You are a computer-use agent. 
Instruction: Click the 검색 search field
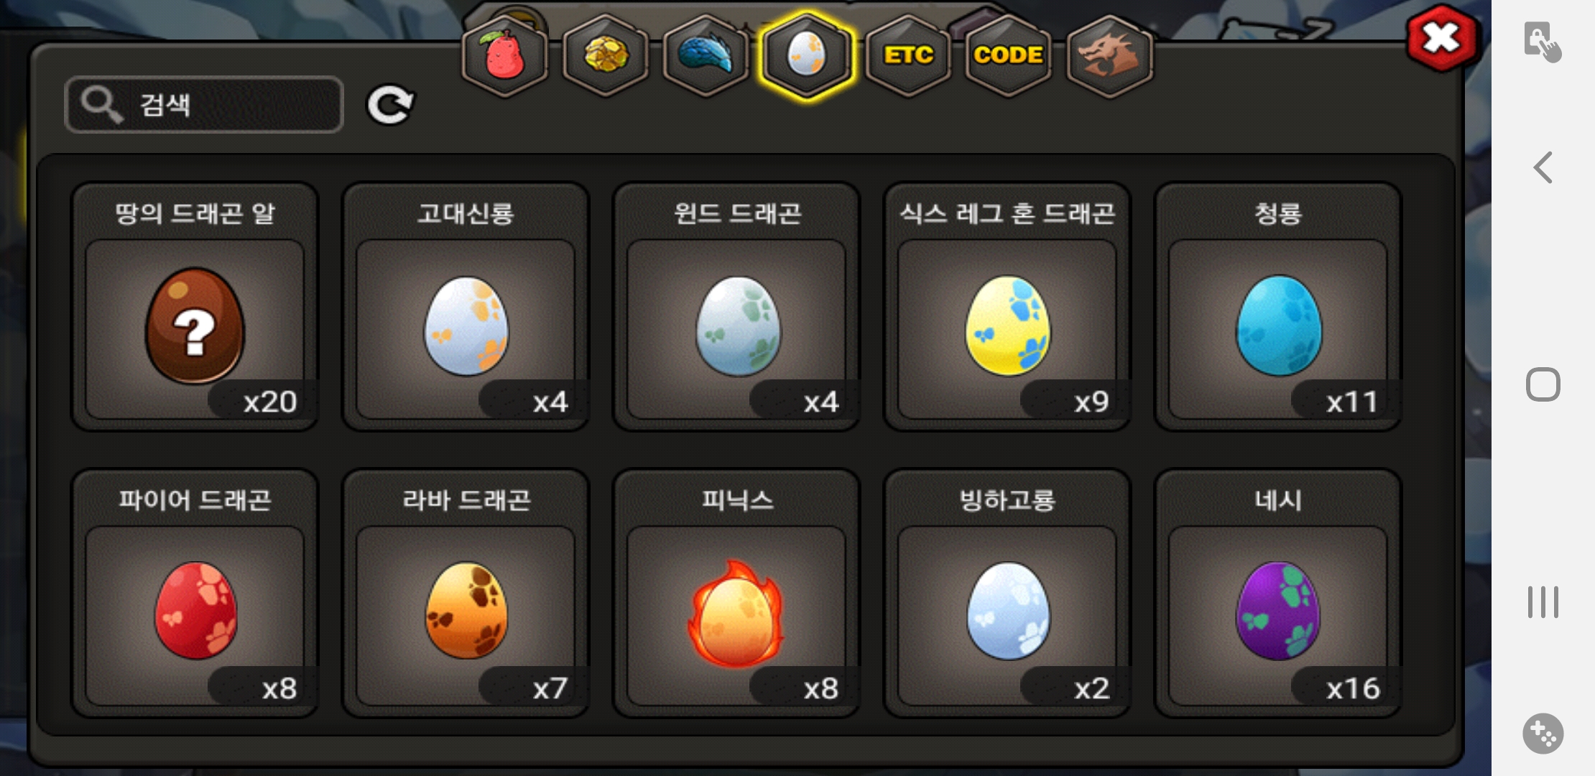[204, 105]
